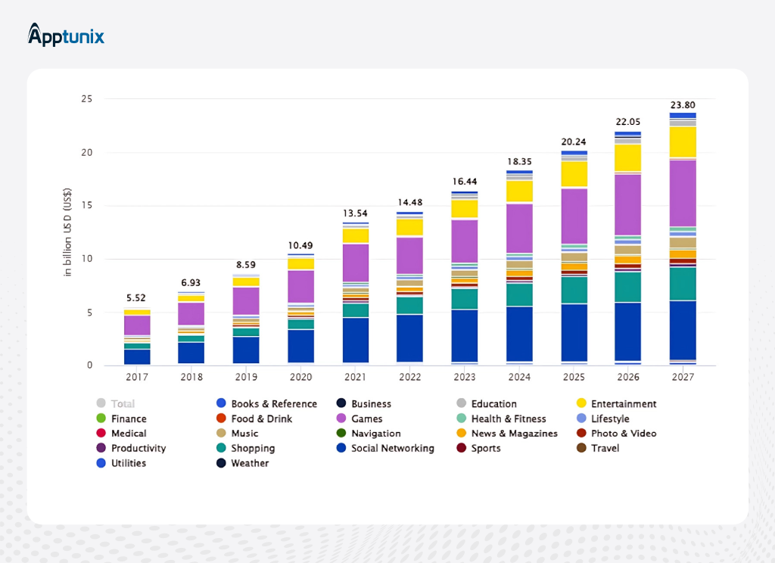Click the Health & Fitness legend icon
This screenshot has height=563, width=775.
[461, 418]
